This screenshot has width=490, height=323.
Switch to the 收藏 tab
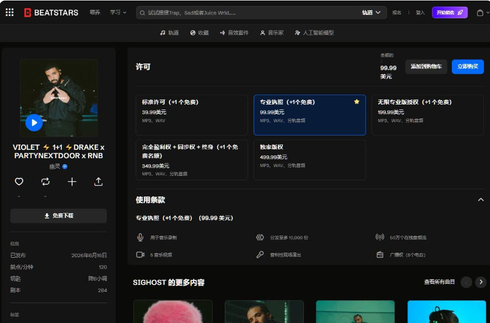pos(199,33)
